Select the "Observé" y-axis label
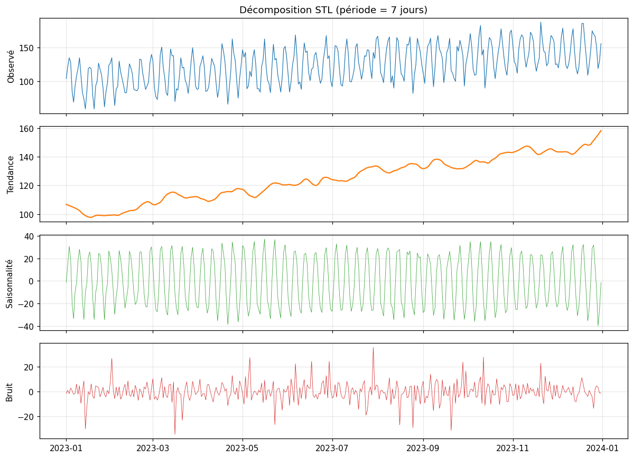This screenshot has height=458, width=633. point(11,66)
